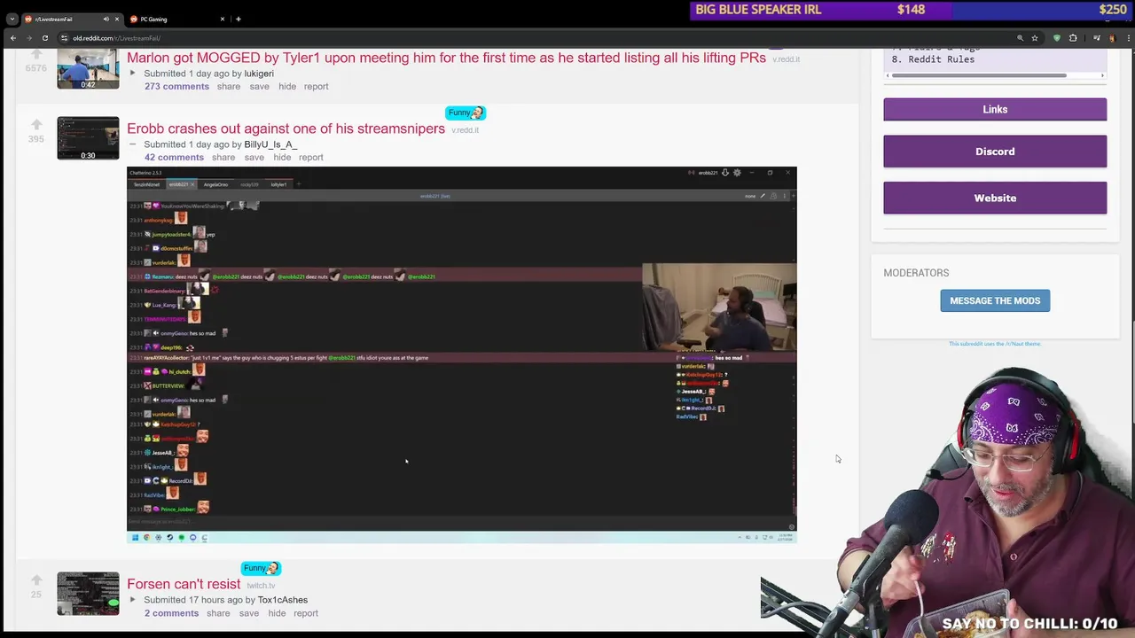This screenshot has width=1135, height=638.
Task: Click the sidebar Links button
Action: tap(995, 109)
